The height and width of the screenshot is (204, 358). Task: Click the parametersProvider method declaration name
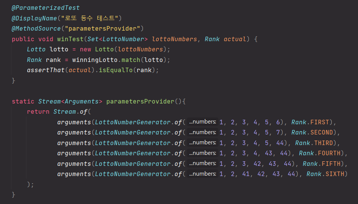tap(140, 101)
